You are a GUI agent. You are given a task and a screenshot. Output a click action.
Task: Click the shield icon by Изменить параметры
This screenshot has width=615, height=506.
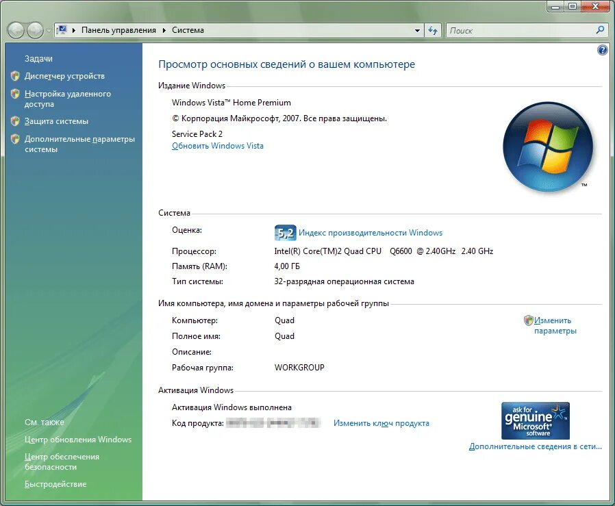click(x=528, y=320)
